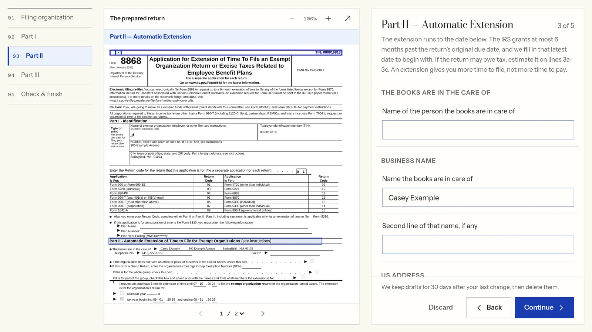
Task: Zoom out the prepared return preview
Action: (x=292, y=18)
